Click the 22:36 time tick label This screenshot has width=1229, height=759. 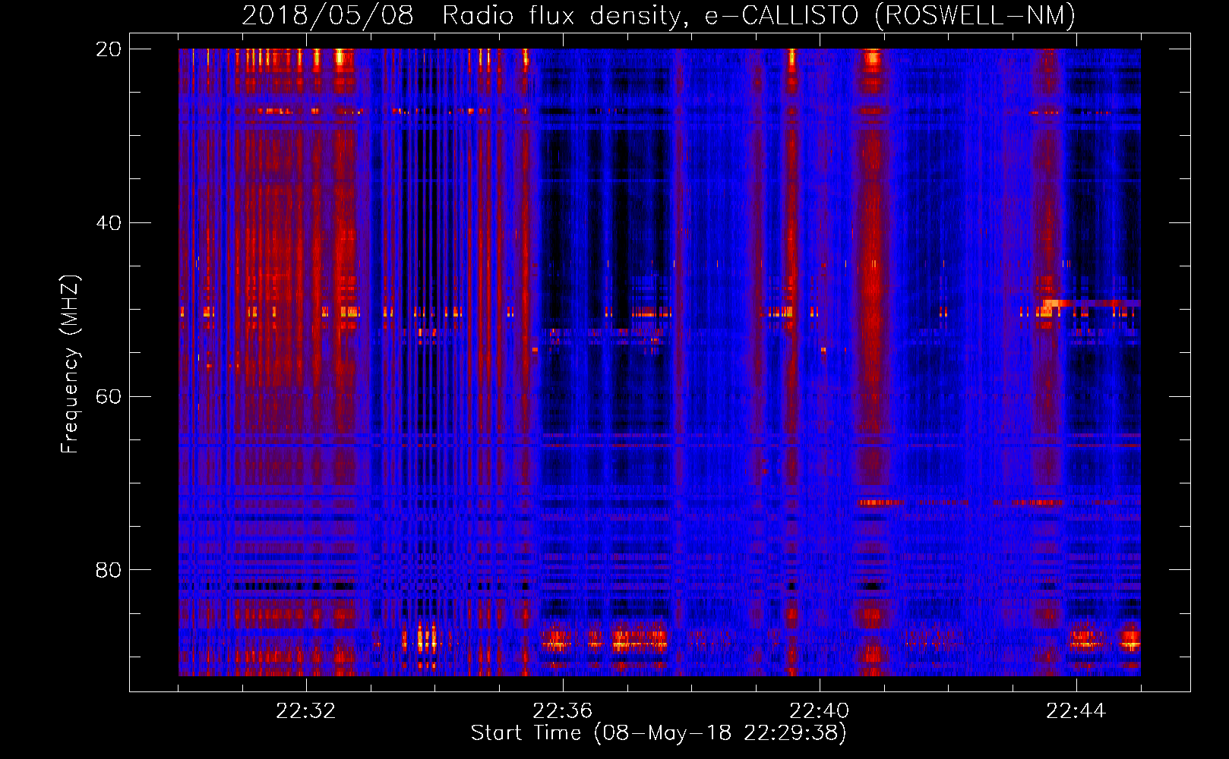pos(563,711)
